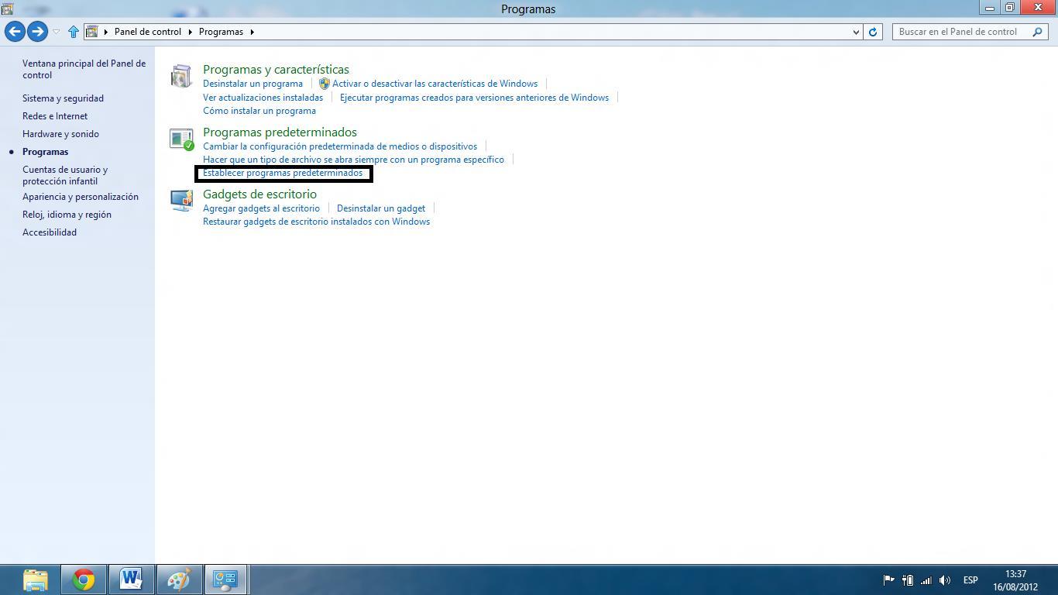Viewport: 1058px width, 595px height.
Task: Open Establecer programas predeterminados link
Action: coord(283,173)
